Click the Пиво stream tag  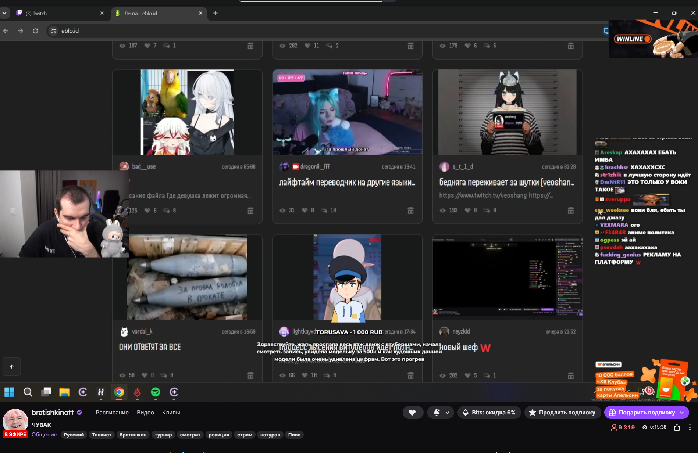point(294,435)
